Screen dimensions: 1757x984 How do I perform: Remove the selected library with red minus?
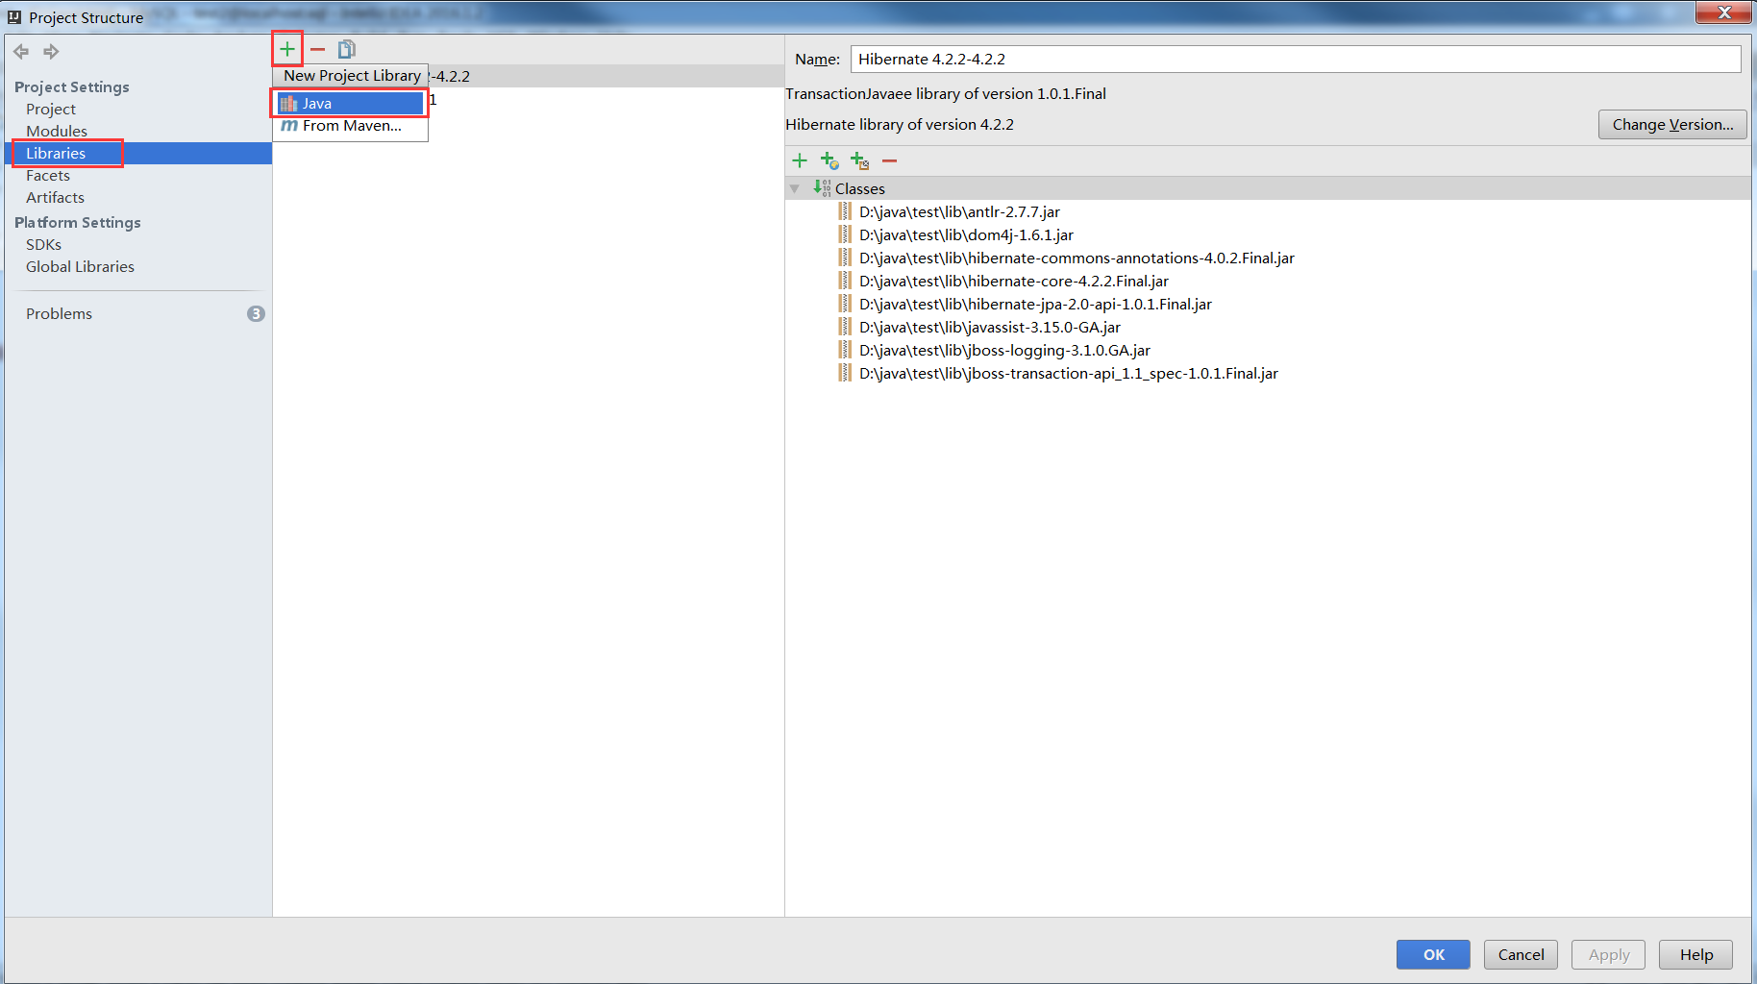point(318,49)
